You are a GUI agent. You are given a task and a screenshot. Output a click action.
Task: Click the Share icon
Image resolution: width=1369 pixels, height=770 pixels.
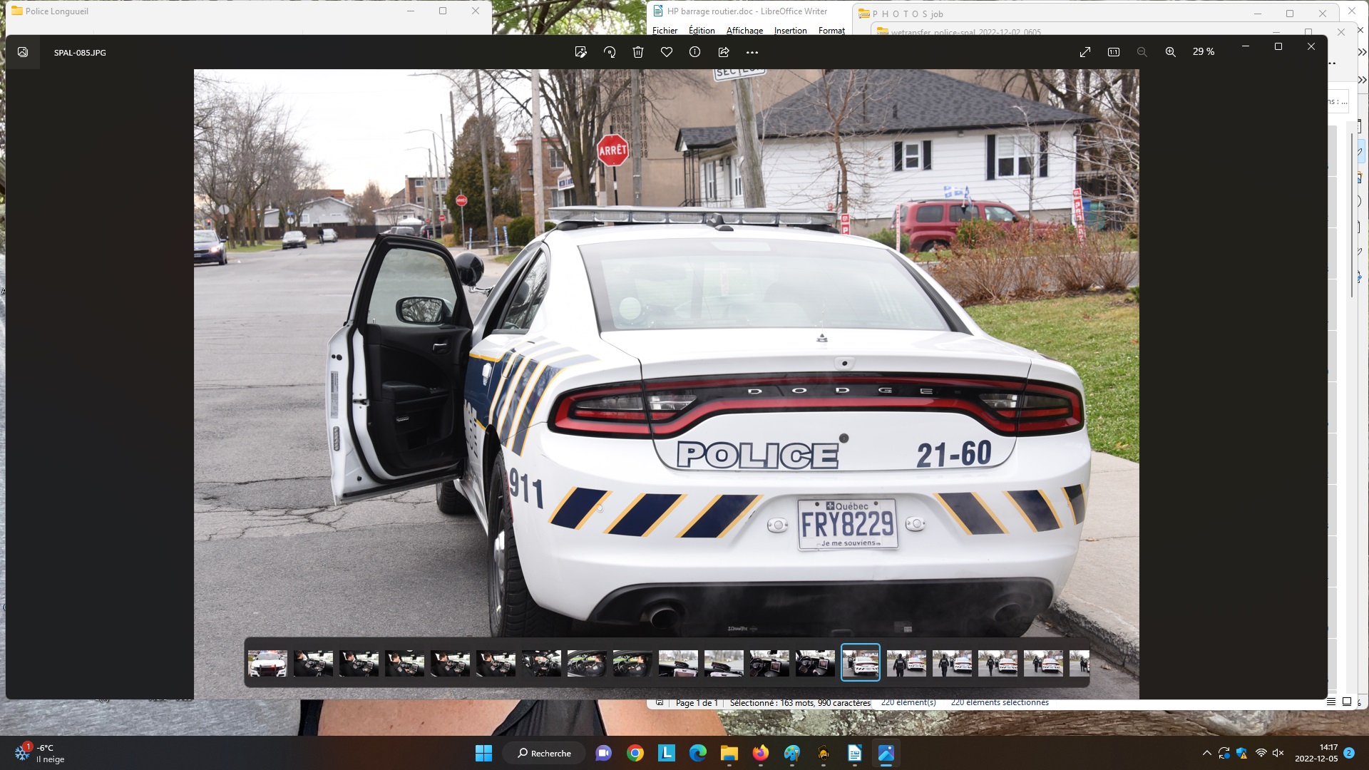(x=724, y=52)
